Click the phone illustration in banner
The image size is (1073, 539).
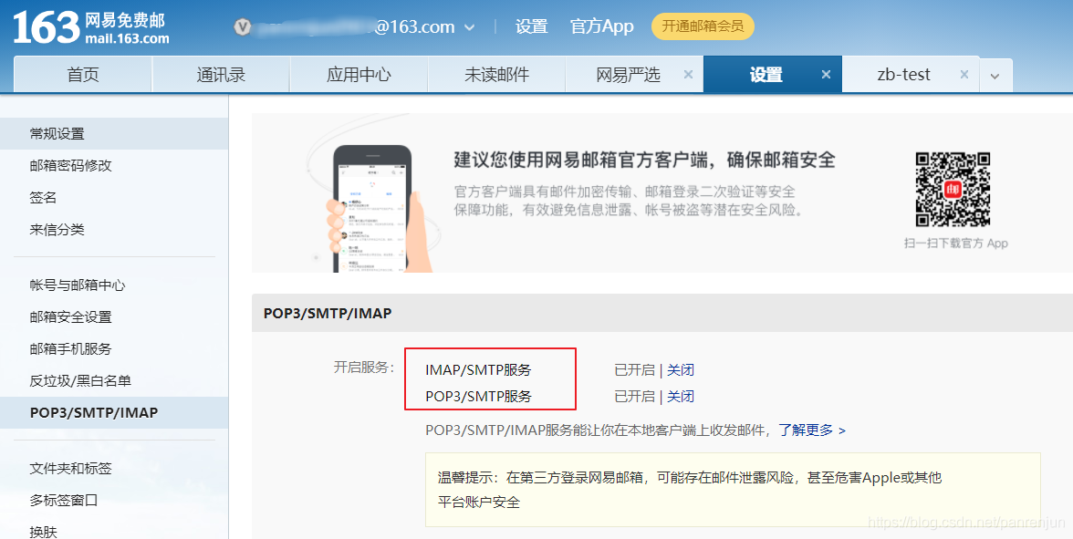pos(374,209)
